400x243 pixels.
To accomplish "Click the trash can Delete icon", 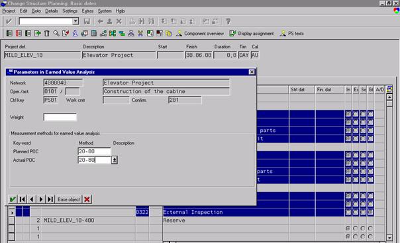I will 46,33.
